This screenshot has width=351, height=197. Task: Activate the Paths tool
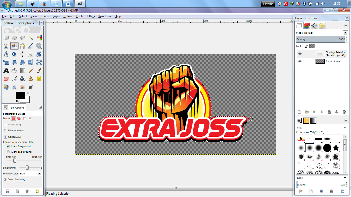click(x=23, y=46)
